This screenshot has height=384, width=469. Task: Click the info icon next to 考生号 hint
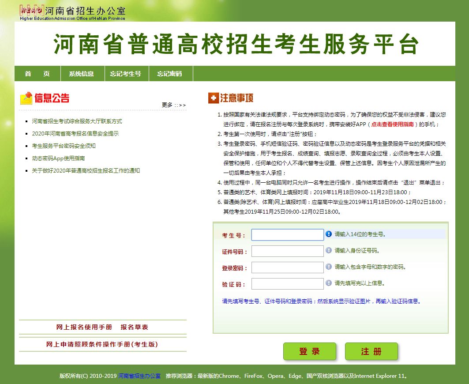point(329,234)
